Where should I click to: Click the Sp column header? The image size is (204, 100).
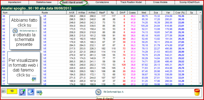point(191,13)
